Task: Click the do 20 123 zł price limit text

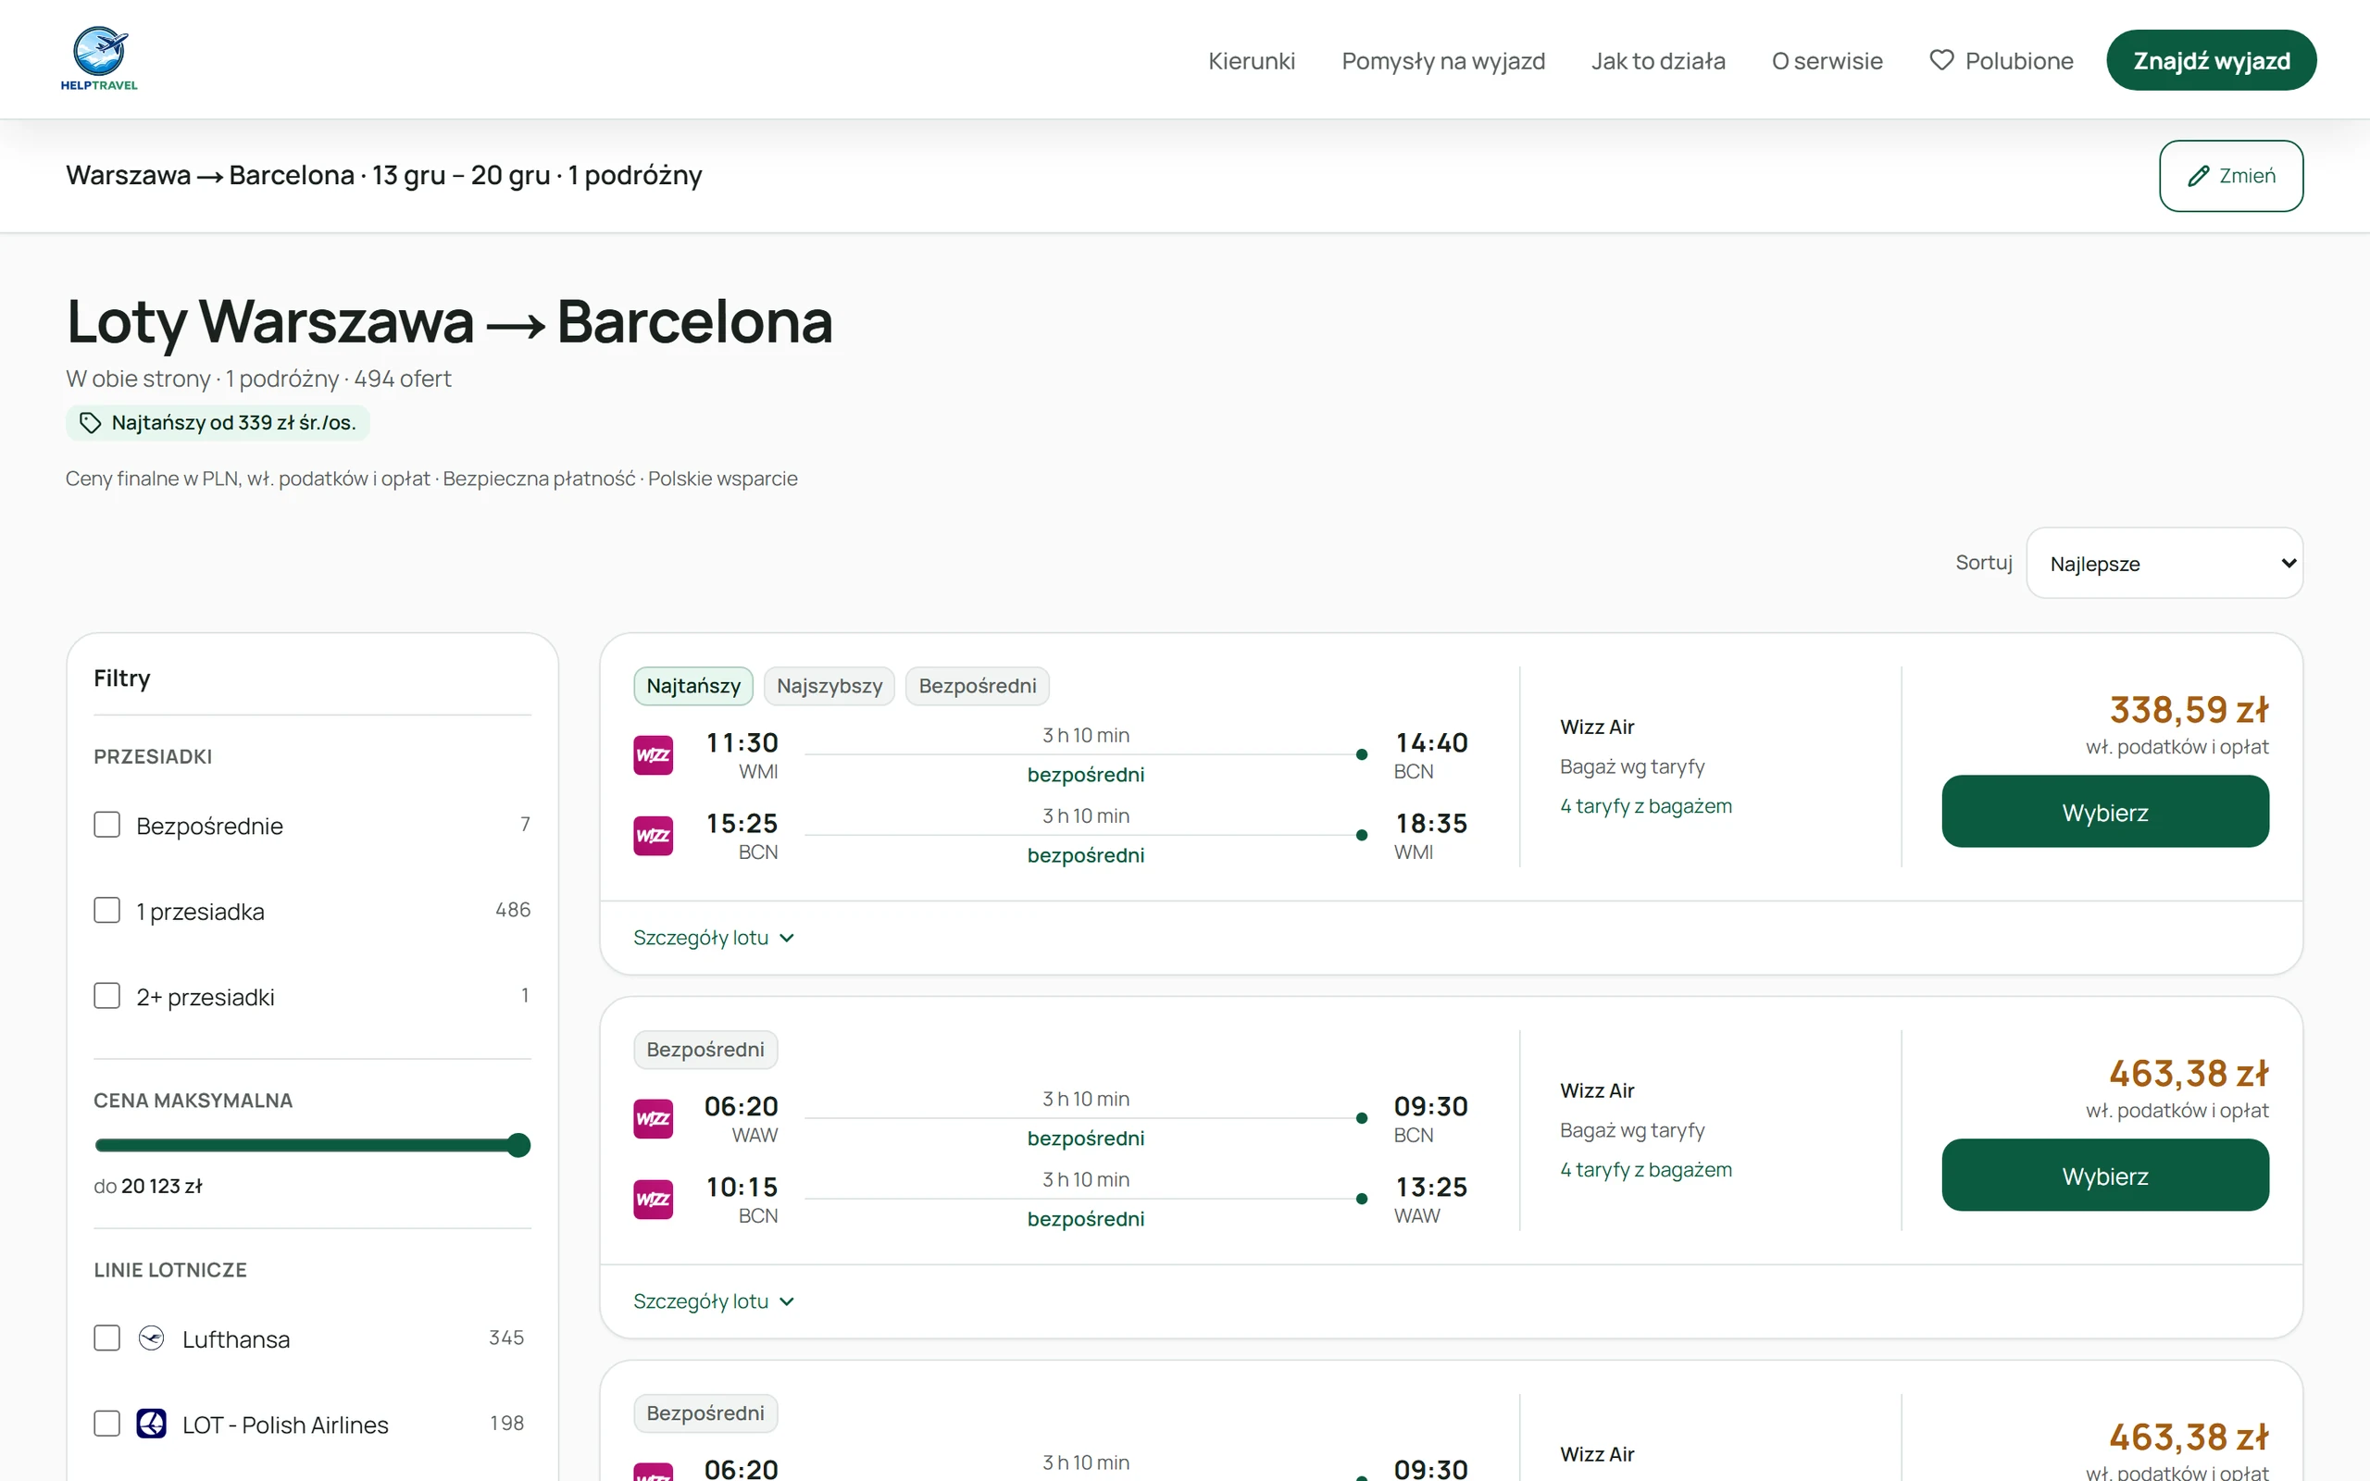Action: tap(148, 1186)
